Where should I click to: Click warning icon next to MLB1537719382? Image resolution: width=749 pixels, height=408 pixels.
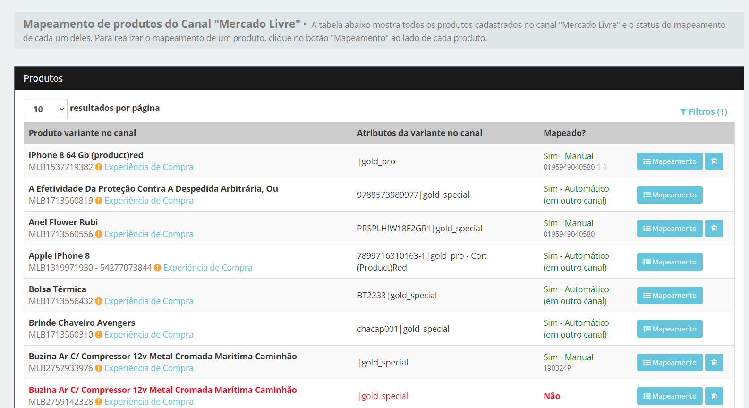pyautogui.click(x=99, y=167)
